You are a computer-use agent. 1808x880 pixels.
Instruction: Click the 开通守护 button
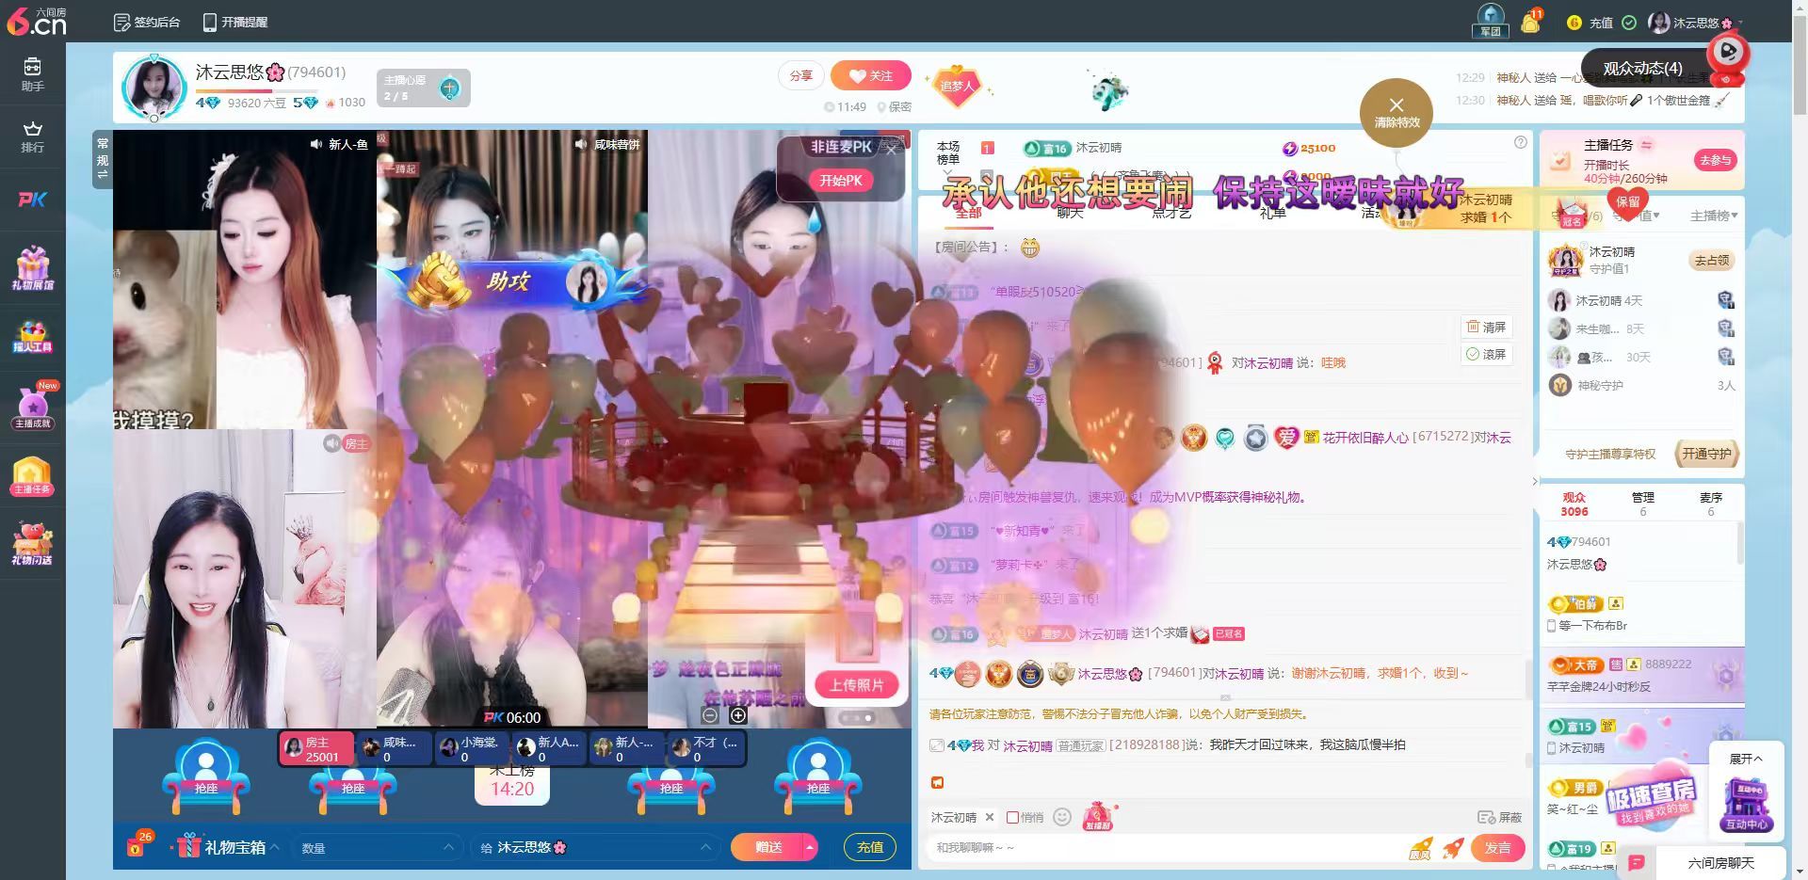pos(1706,454)
